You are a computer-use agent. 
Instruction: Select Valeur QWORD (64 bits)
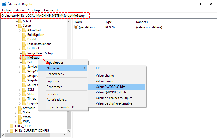point(117,92)
